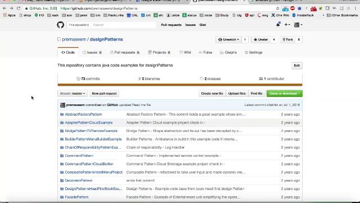Click Upload files button

[x=237, y=94]
